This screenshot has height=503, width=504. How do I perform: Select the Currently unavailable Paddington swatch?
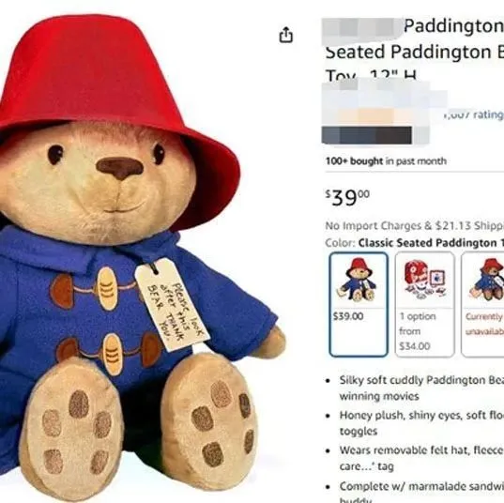[482, 304]
